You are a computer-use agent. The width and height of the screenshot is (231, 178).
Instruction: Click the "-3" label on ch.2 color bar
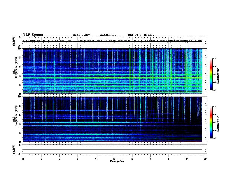coord(215,107)
